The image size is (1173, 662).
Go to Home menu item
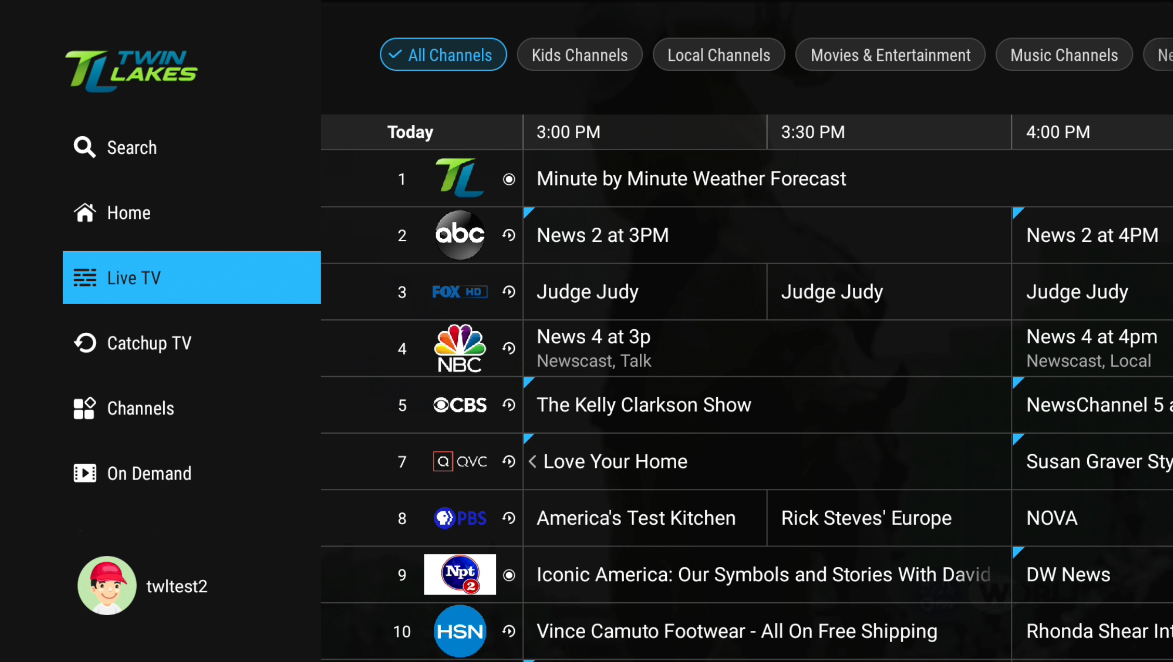(x=191, y=213)
